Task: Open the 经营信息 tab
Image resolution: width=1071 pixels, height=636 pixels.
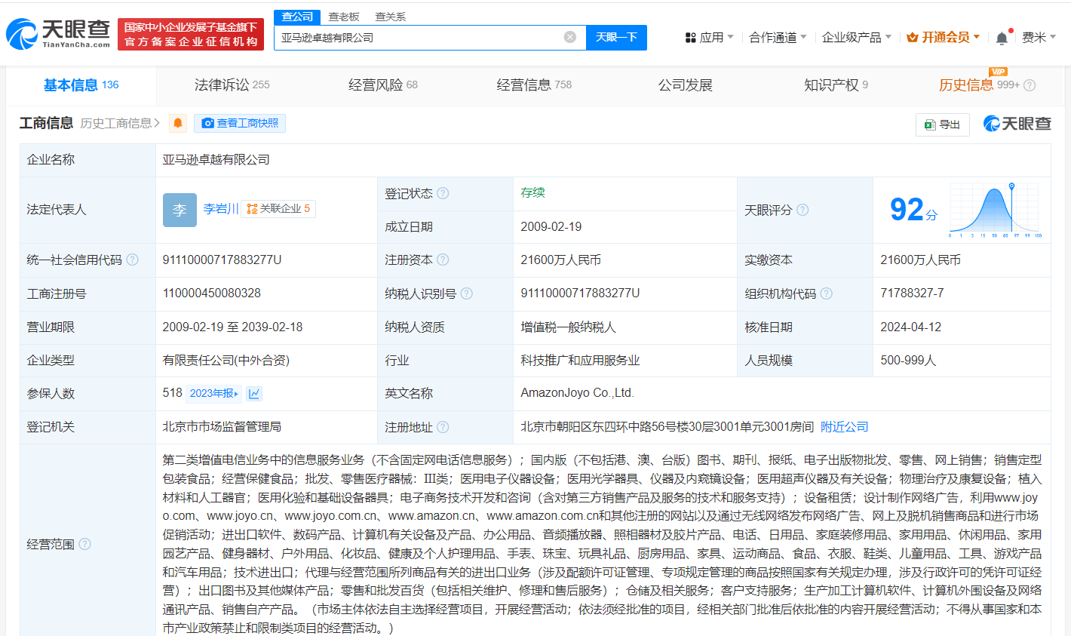Action: tap(534, 85)
